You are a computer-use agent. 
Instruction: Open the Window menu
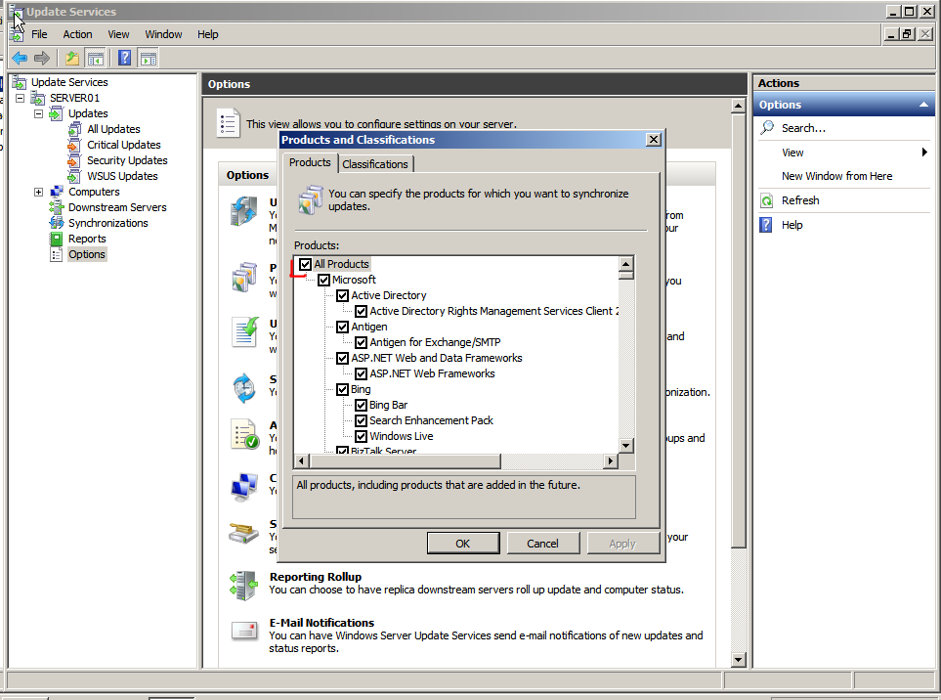click(163, 34)
